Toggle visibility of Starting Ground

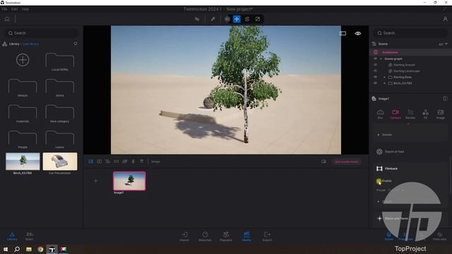tap(375, 65)
